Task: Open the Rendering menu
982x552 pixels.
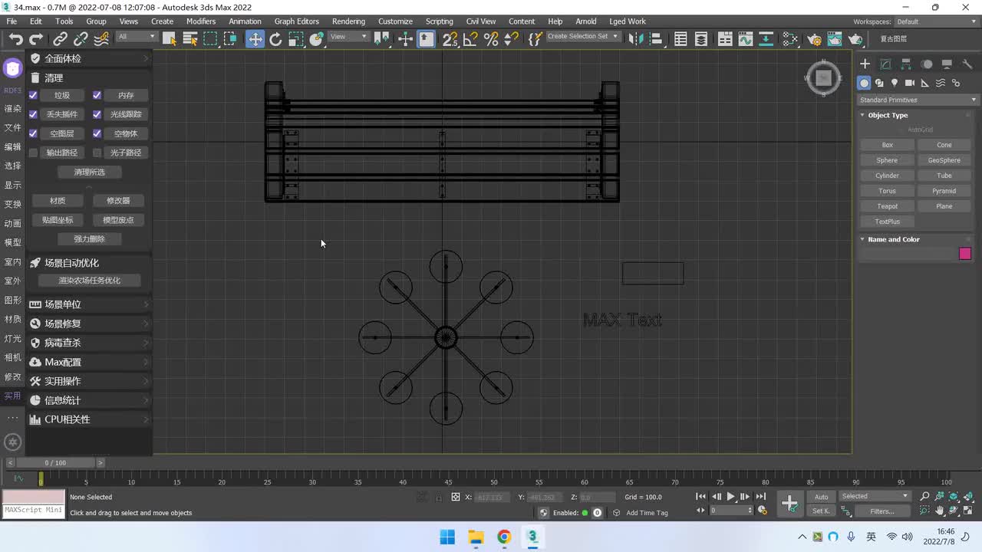Action: [348, 21]
